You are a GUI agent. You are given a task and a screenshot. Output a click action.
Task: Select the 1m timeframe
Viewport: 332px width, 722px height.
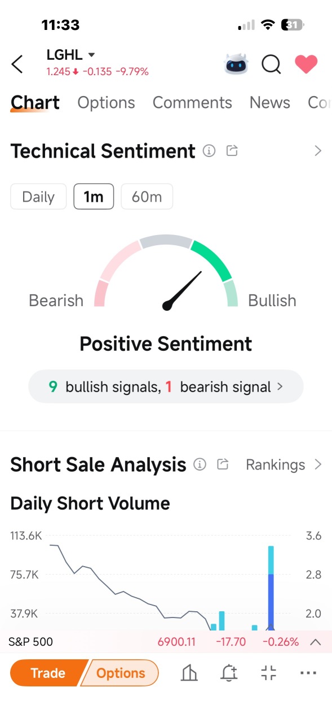click(94, 197)
